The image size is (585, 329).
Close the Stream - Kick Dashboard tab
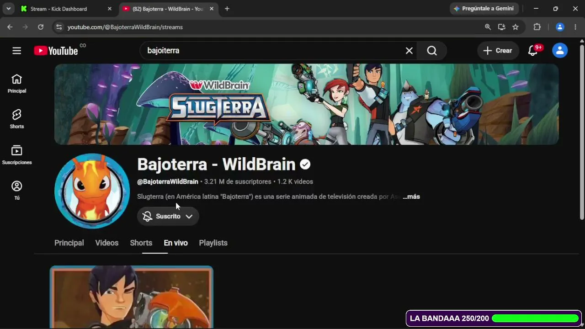(x=110, y=9)
